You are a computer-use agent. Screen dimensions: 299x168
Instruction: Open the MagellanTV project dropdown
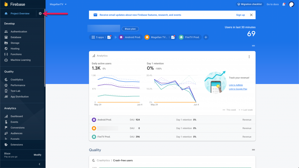coord(58,4)
